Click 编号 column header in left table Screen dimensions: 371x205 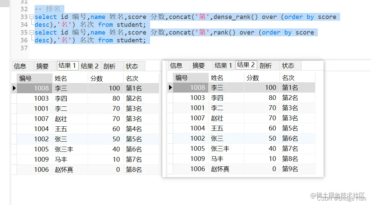35,78
